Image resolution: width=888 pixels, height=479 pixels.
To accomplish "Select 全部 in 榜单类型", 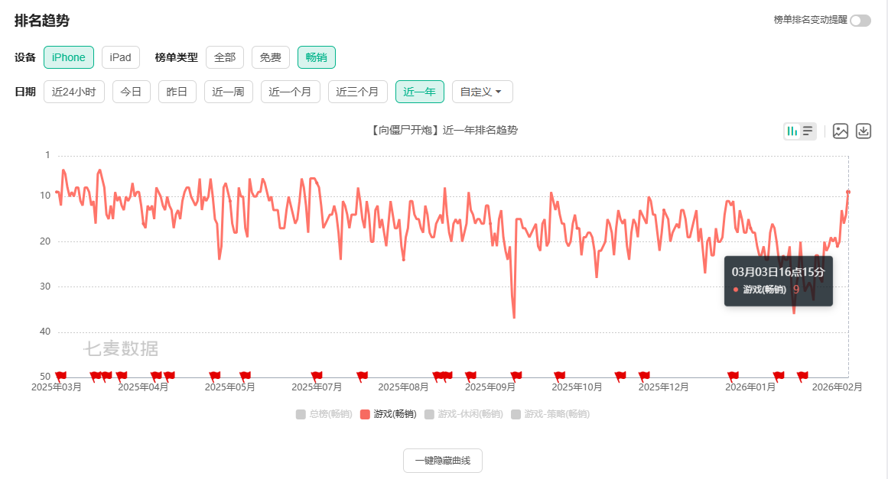I will 225,57.
